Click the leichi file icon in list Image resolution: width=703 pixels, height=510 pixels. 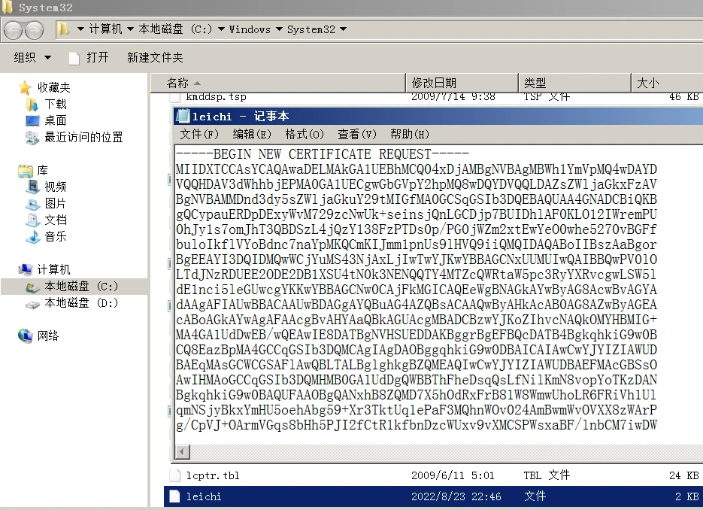(175, 496)
